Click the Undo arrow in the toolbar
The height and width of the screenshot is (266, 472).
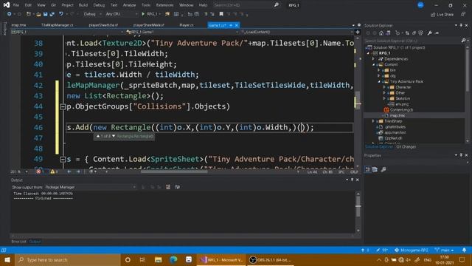point(61,14)
